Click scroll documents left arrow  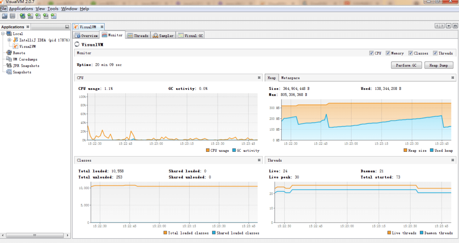437,26
